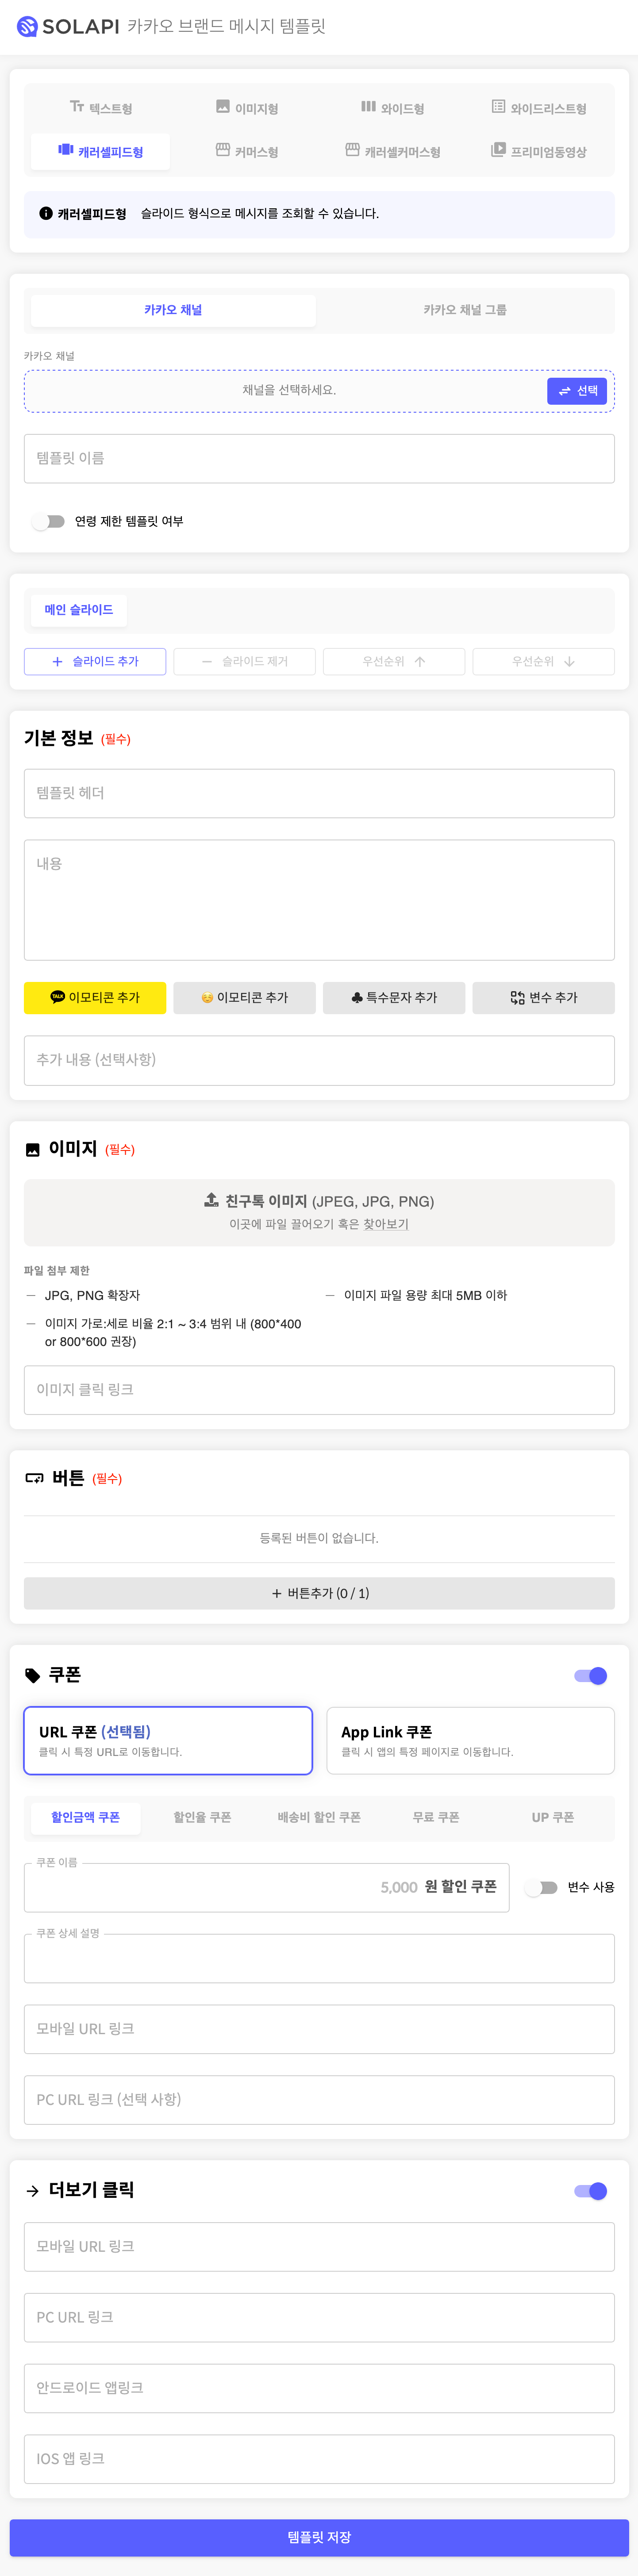Click the 템플릿 헤더 input field
The width and height of the screenshot is (638, 2576).
(x=319, y=794)
